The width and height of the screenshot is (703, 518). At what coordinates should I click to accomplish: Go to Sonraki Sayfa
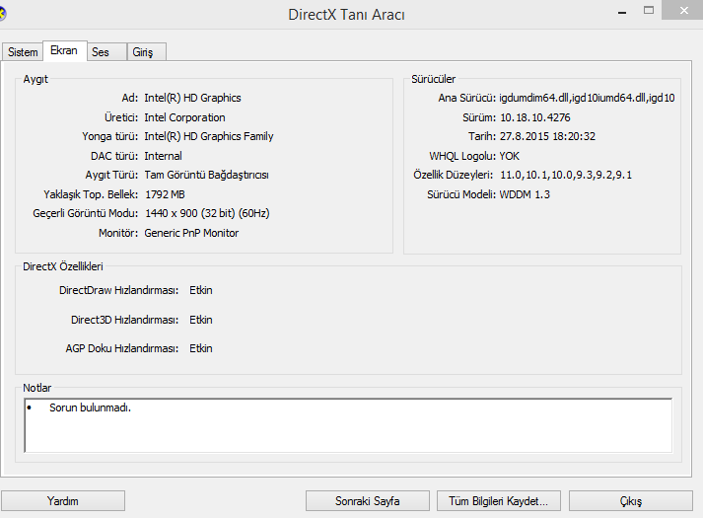(367, 501)
